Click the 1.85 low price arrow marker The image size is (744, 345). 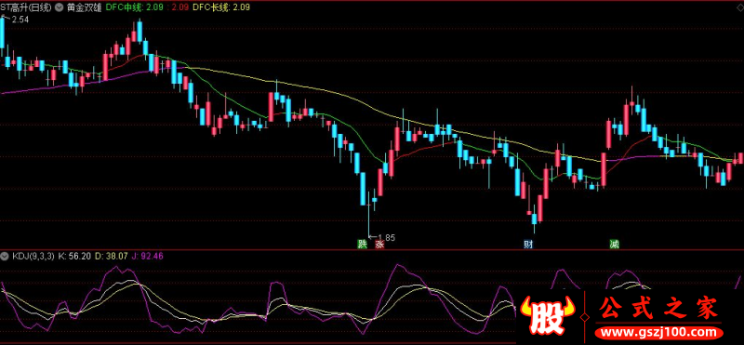382,237
